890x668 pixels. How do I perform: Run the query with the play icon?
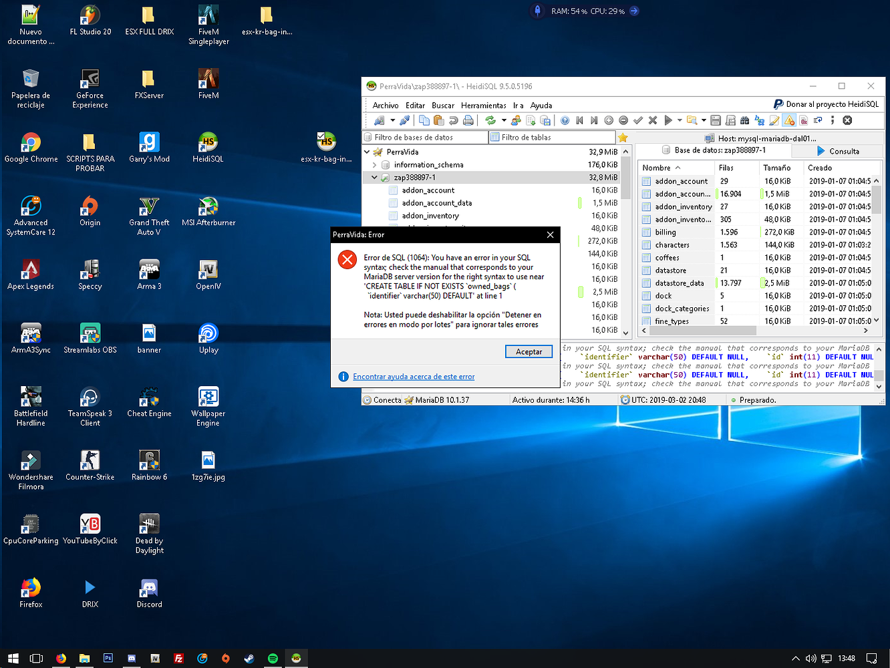click(668, 121)
